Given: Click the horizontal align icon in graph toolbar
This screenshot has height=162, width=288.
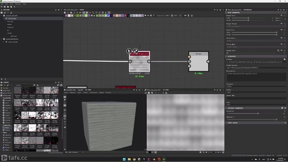Looking at the screenshot, I should (x=185, y=16).
